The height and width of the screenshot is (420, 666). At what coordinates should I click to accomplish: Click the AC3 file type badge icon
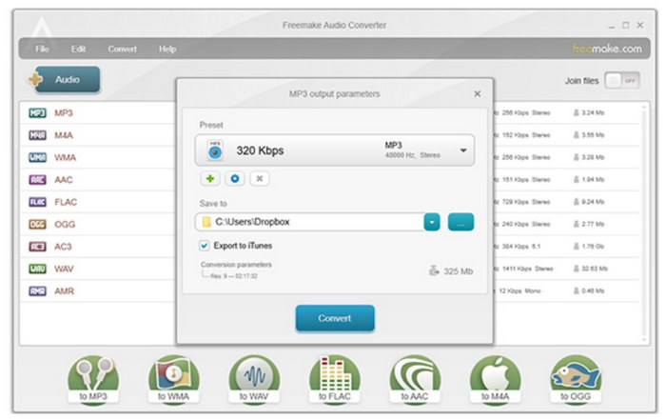coord(37,247)
